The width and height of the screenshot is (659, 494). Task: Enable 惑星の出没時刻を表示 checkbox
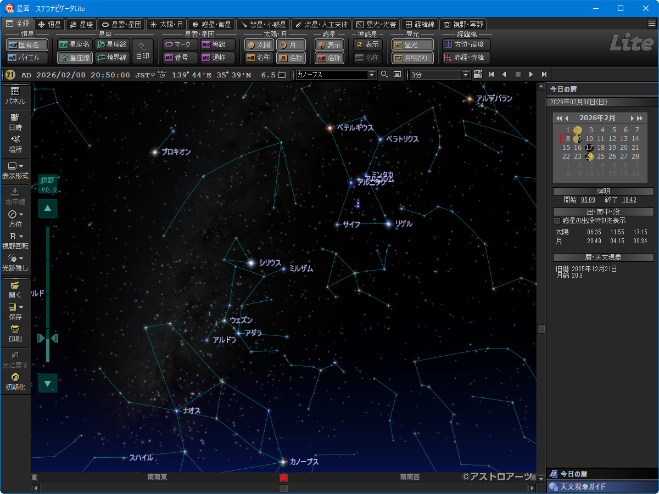click(557, 221)
